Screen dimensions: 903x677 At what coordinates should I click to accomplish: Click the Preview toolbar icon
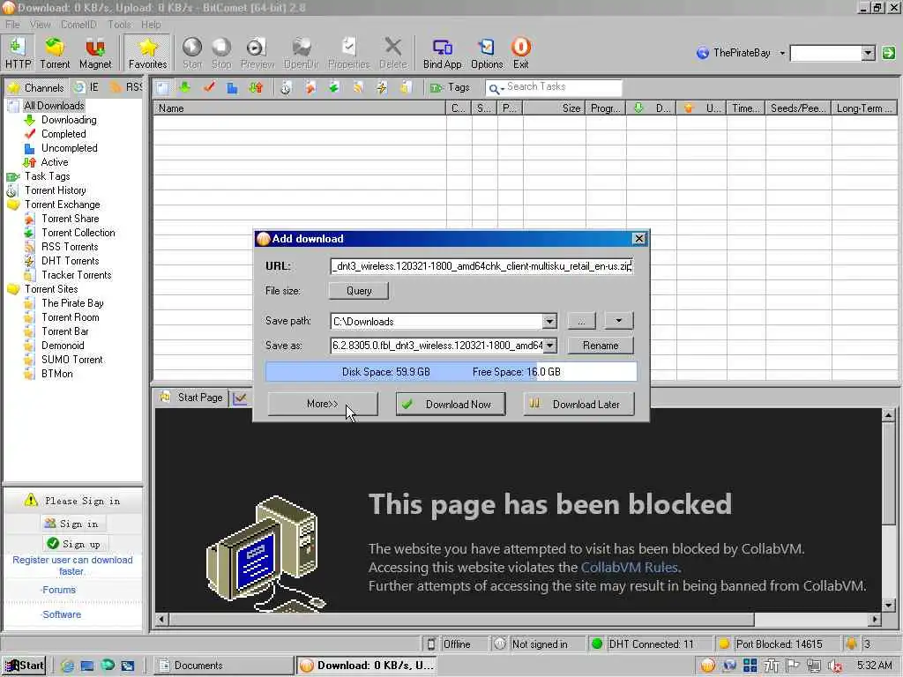click(x=257, y=53)
